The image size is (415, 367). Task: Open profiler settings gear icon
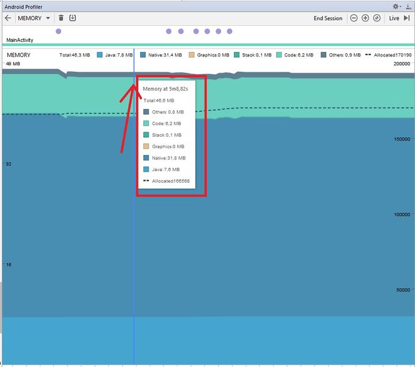[396, 6]
